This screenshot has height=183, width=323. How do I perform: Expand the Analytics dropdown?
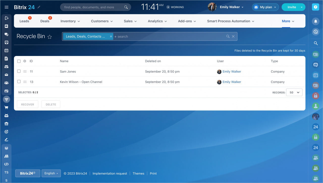(x=157, y=21)
